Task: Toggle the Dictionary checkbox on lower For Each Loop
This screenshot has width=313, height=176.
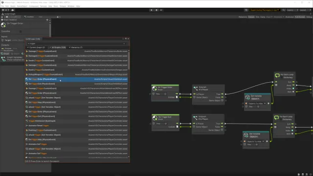Action: point(281,119)
